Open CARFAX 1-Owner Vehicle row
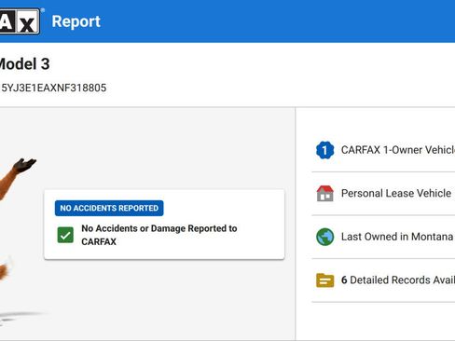 (x=383, y=150)
